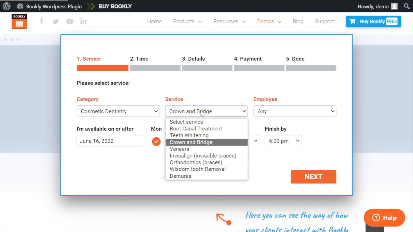Viewport: 413px width, 232px height.
Task: Click the demo user avatar icon
Action: click(394, 6)
